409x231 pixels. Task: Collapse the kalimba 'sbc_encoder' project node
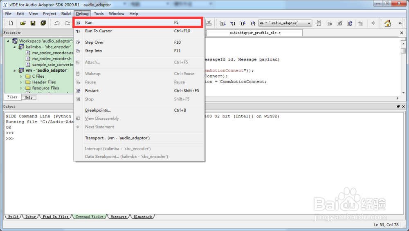click(14, 47)
